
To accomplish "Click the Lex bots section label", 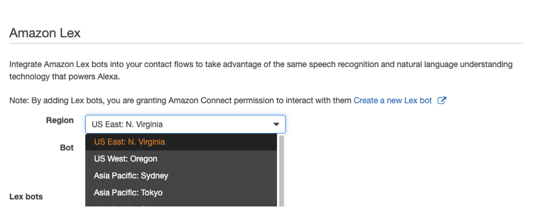I will [26, 197].
